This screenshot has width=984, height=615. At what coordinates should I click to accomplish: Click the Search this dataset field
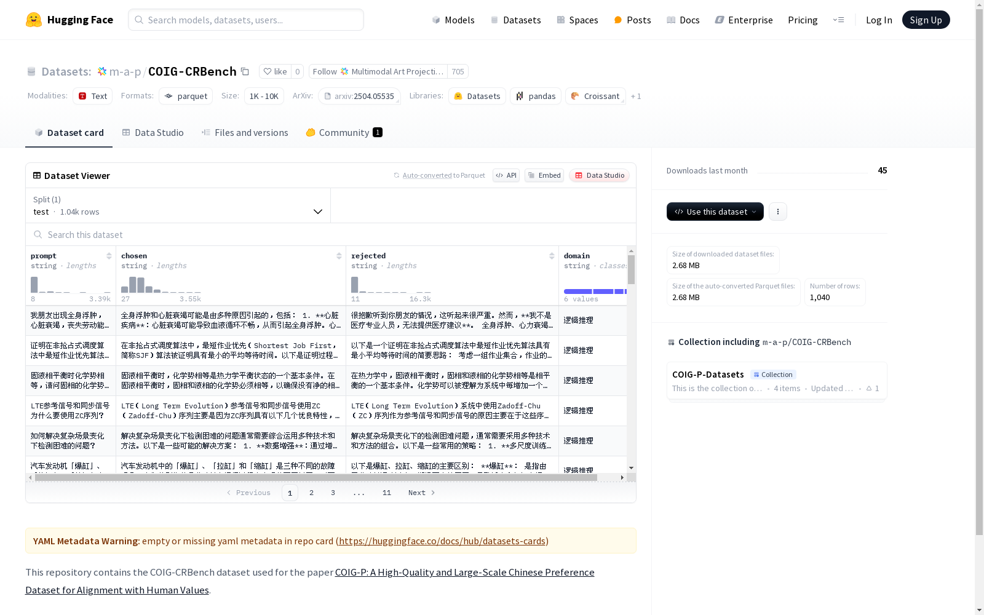tap(331, 234)
